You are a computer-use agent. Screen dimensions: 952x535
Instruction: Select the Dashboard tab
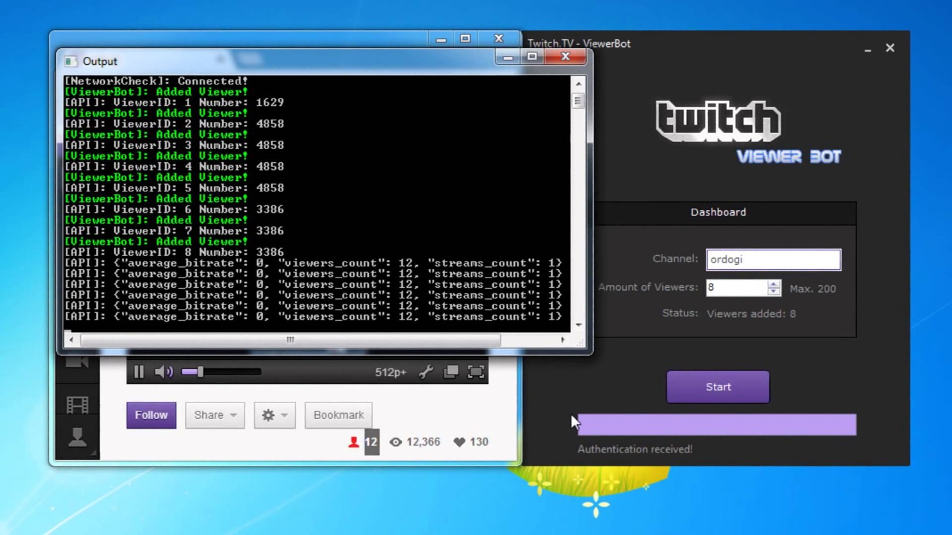[718, 212]
